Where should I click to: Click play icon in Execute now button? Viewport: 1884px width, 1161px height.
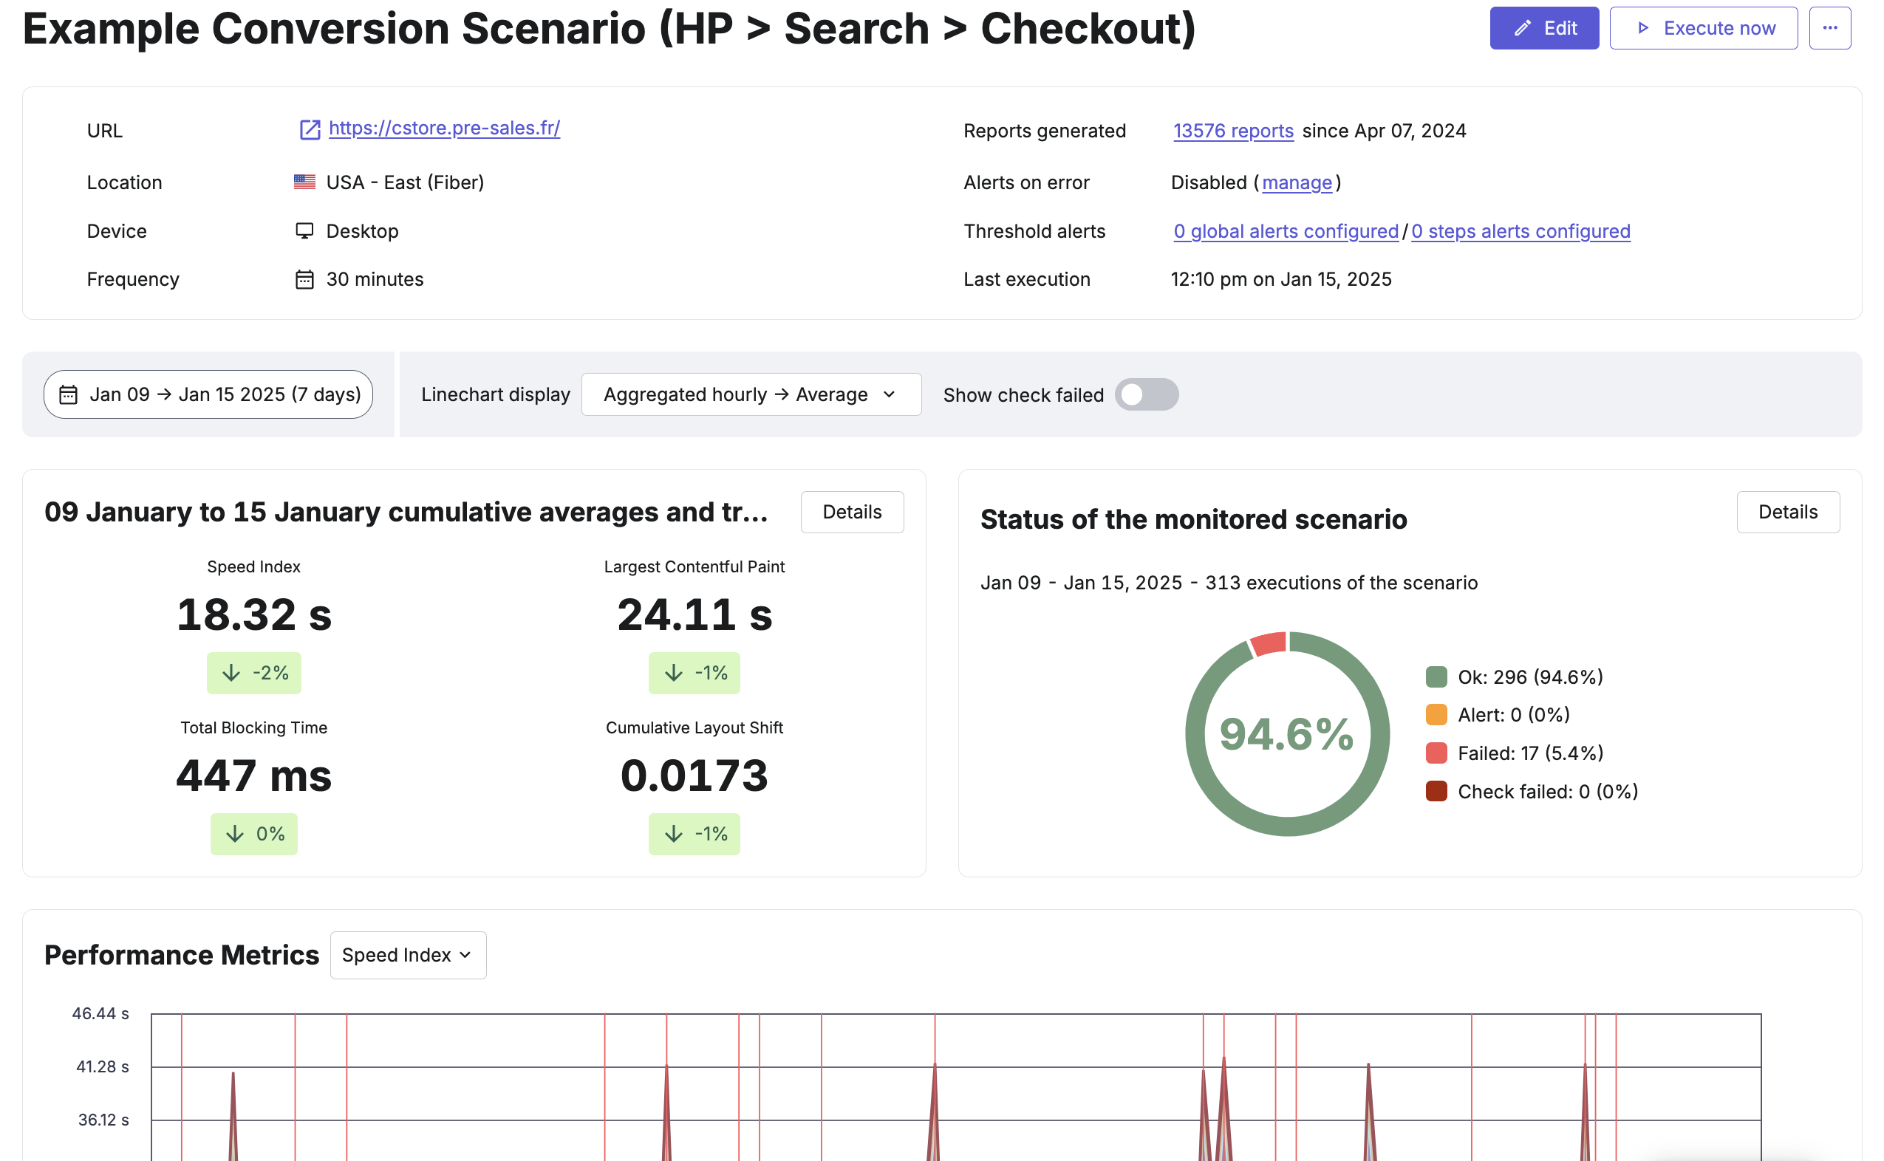[x=1643, y=28]
